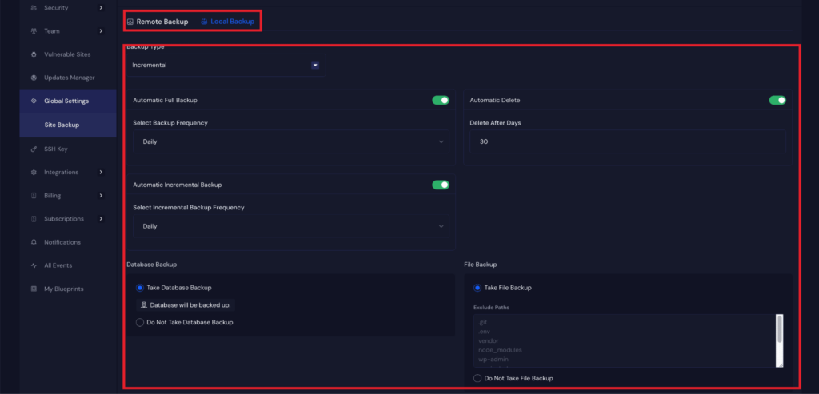This screenshot has height=394, width=819.
Task: Open Select Incremental Backup Frequency dropdown
Action: 290,226
